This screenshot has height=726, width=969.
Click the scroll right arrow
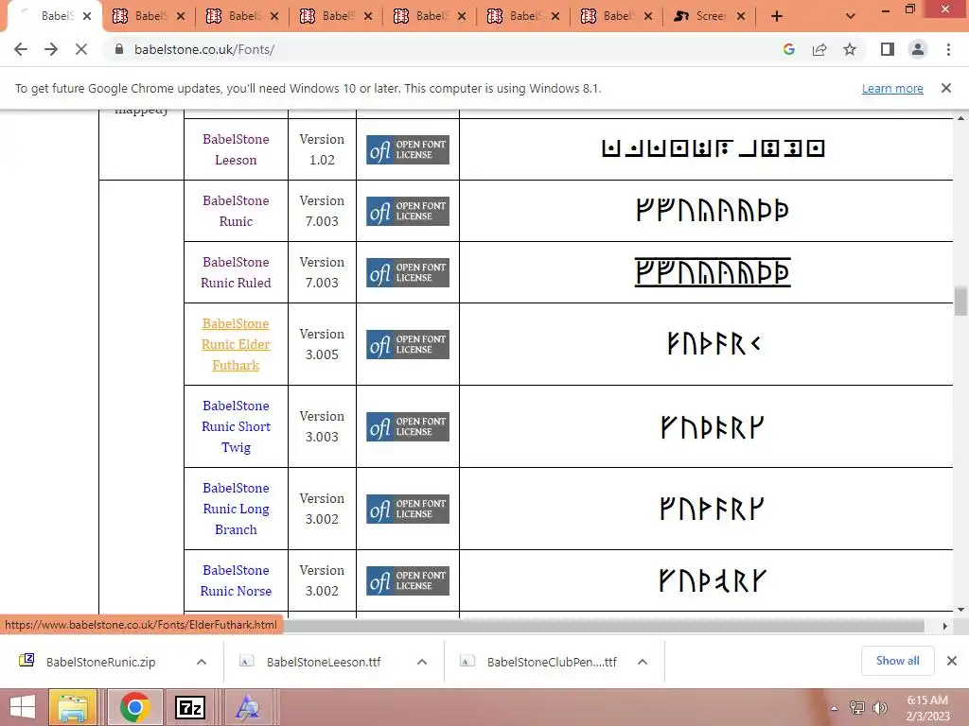tap(945, 626)
